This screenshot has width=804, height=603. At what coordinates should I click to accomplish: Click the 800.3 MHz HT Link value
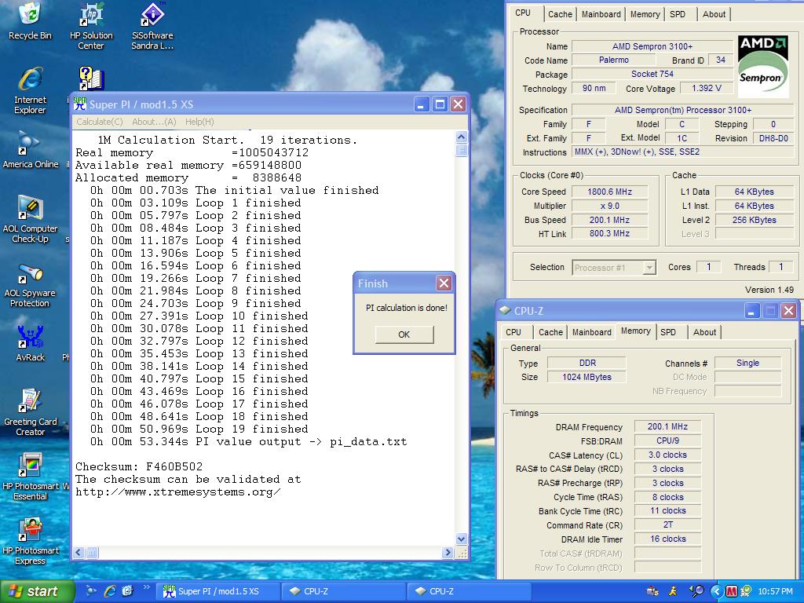point(609,233)
